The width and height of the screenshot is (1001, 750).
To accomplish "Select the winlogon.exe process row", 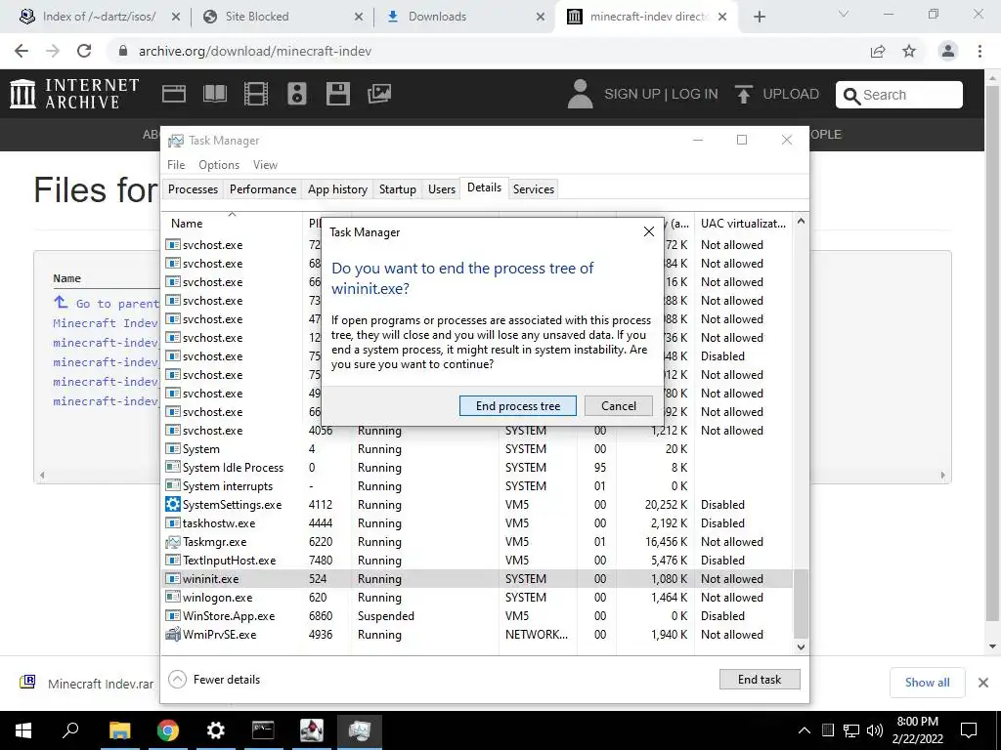I will (x=477, y=597).
